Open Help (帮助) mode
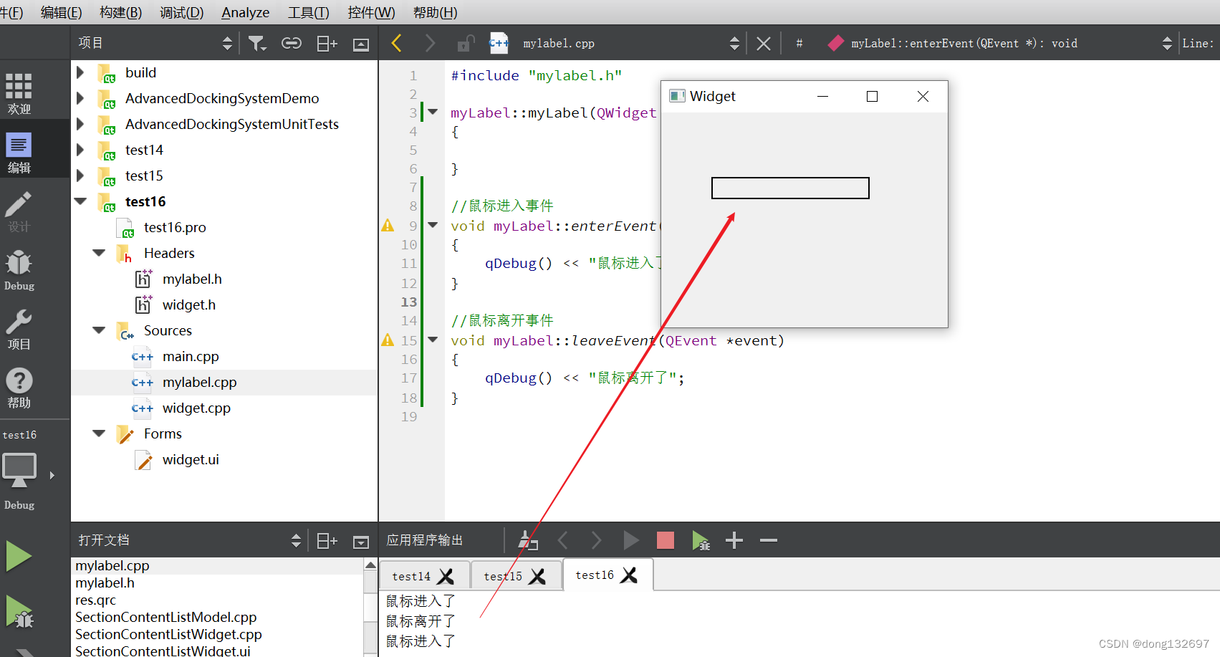Screen dimensions: 1220x657 click(19, 388)
